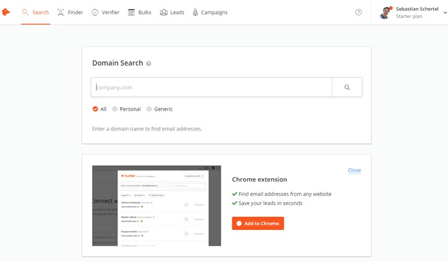Click the Leads people icon
Image resolution: width=448 pixels, height=262 pixels.
163,12
